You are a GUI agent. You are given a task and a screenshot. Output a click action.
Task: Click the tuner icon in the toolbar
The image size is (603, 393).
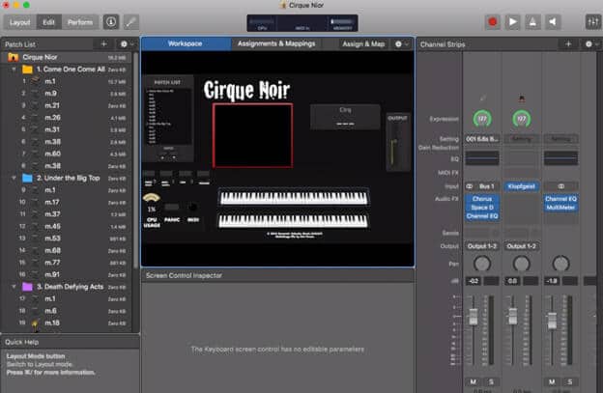532,22
